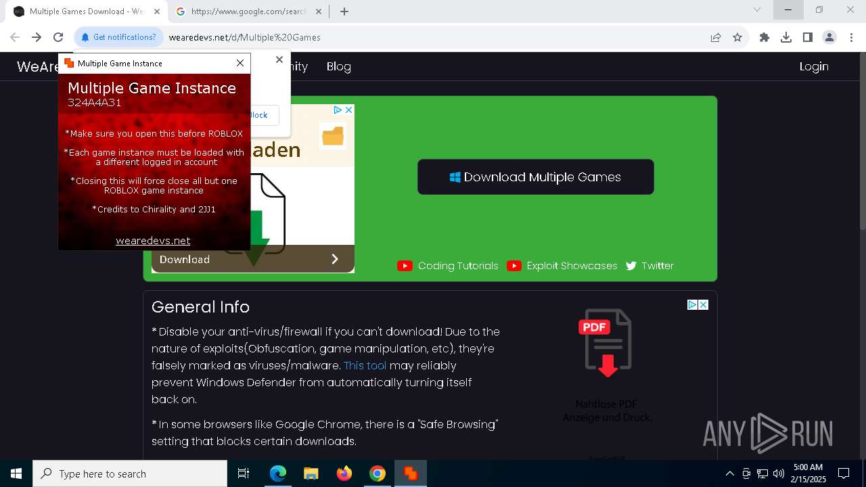Follow the 'This tool' hyperlink

click(x=365, y=365)
